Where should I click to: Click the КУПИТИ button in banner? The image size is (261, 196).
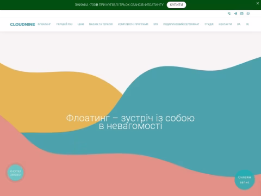(176, 5)
